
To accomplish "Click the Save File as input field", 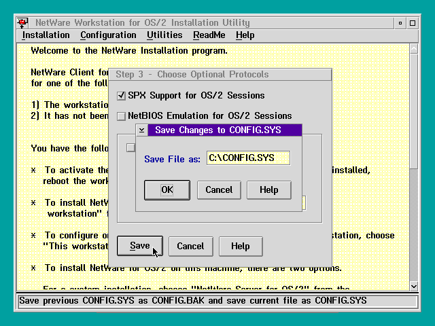I will (x=248, y=158).
